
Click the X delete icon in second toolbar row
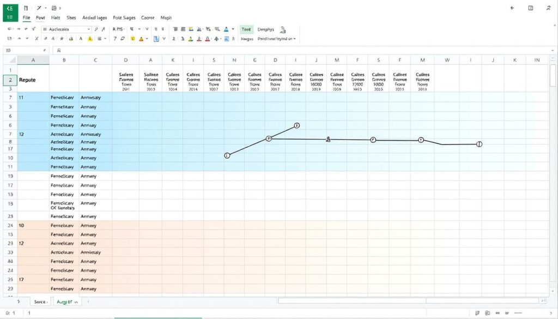(x=37, y=39)
